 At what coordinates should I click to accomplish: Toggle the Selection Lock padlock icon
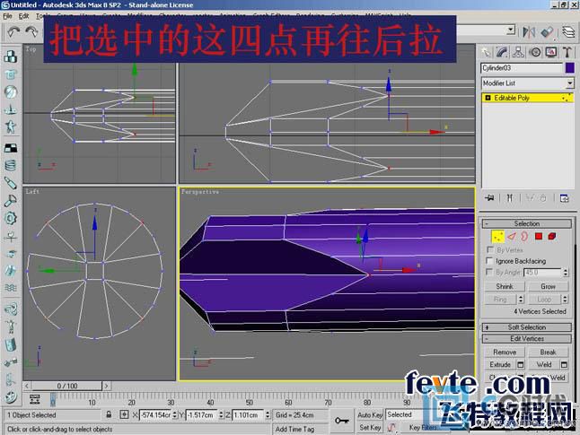[x=109, y=414]
